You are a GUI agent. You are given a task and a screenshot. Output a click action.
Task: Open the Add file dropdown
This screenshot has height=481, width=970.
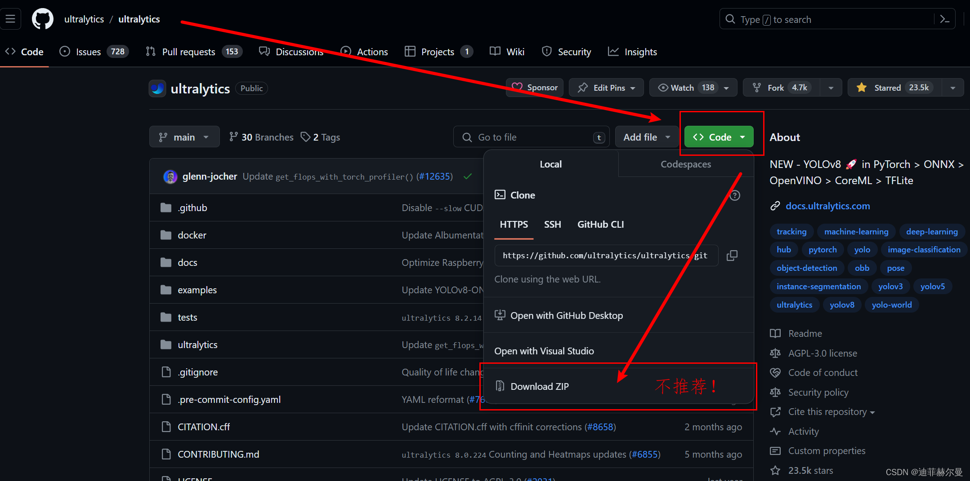click(647, 137)
